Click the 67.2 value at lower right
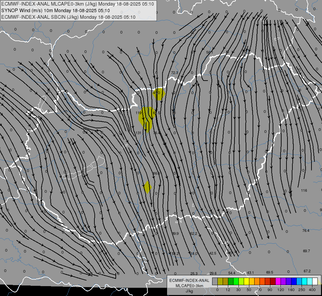Image resolution: width=322 pixels, height=296 pixels. [x=307, y=271]
